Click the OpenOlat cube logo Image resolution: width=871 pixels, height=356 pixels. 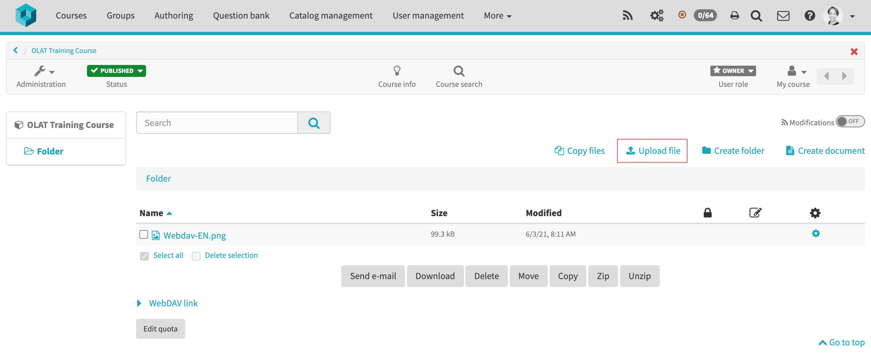pos(26,15)
